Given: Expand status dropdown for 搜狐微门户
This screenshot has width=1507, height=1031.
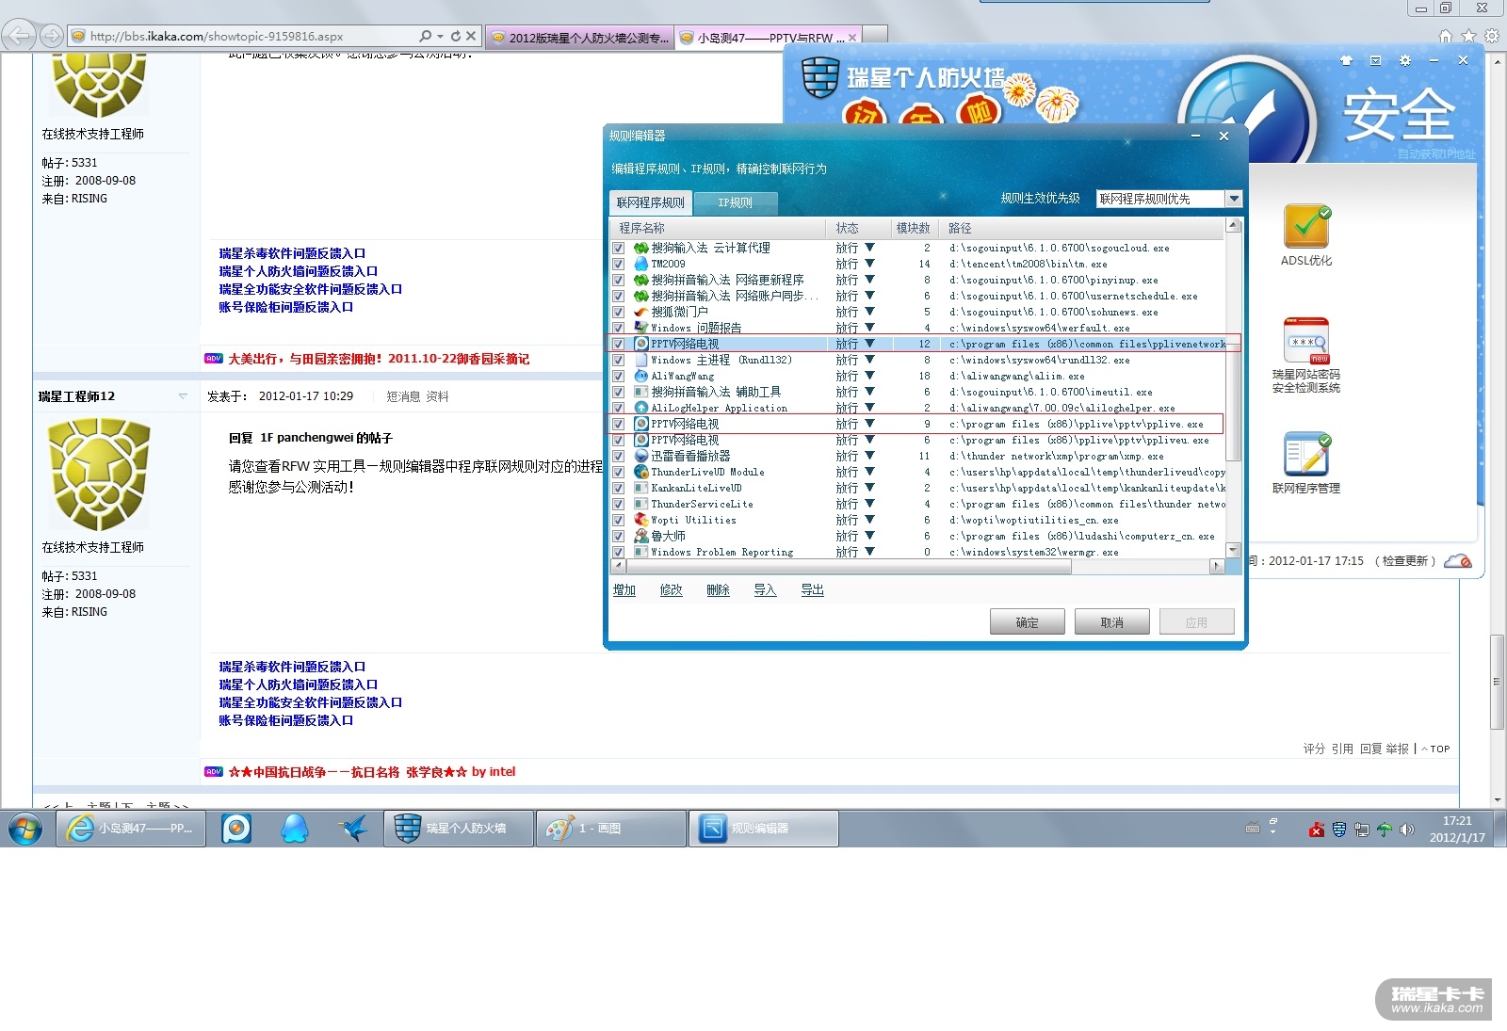Looking at the screenshot, I should click(869, 312).
